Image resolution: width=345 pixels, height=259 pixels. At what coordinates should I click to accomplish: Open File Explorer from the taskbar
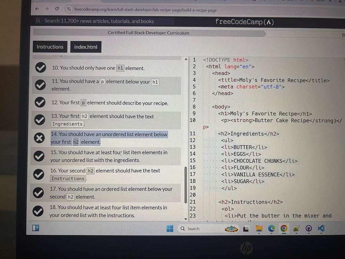coord(259,228)
